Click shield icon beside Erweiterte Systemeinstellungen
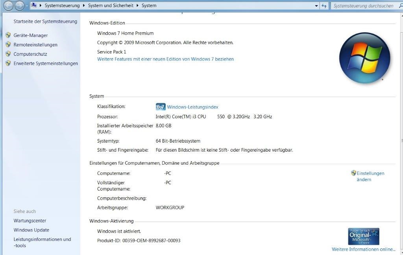The height and width of the screenshot is (255, 403). pyautogui.click(x=8, y=63)
